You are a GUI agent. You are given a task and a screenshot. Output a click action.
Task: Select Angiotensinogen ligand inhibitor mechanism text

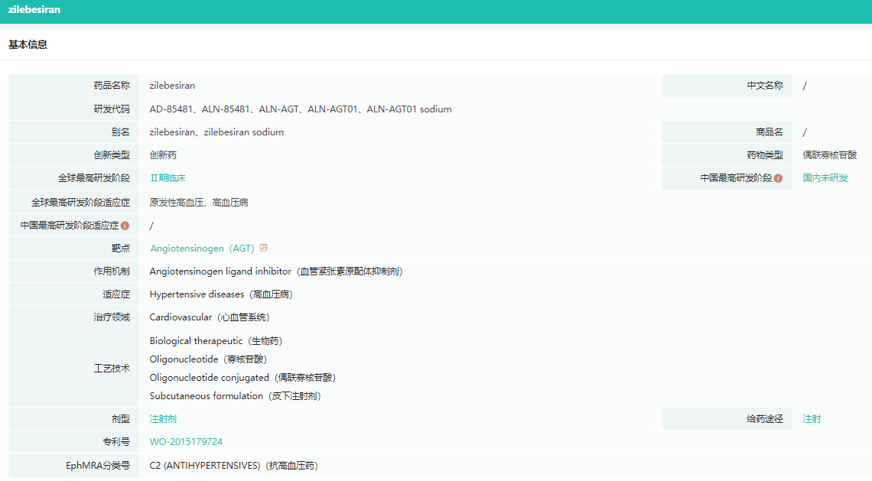click(x=276, y=271)
